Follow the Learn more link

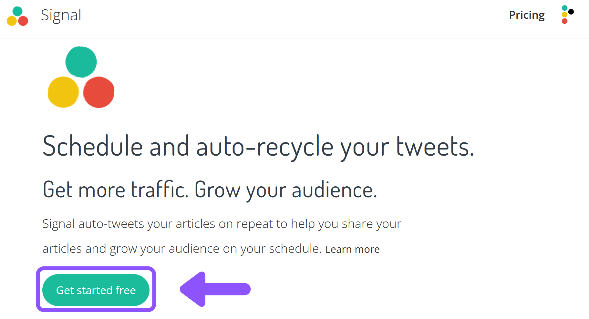353,249
